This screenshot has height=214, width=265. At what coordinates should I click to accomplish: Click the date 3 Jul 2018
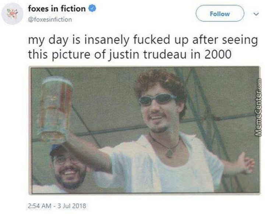[72, 206]
